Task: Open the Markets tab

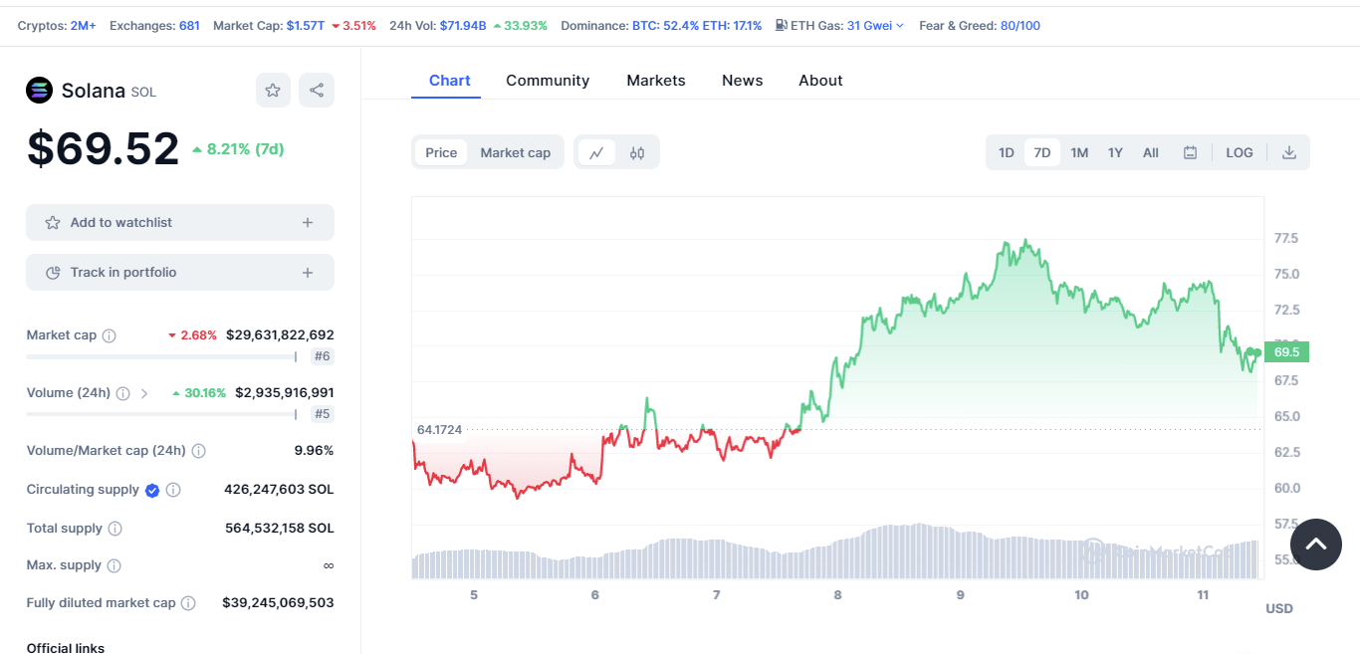Action: pos(656,81)
